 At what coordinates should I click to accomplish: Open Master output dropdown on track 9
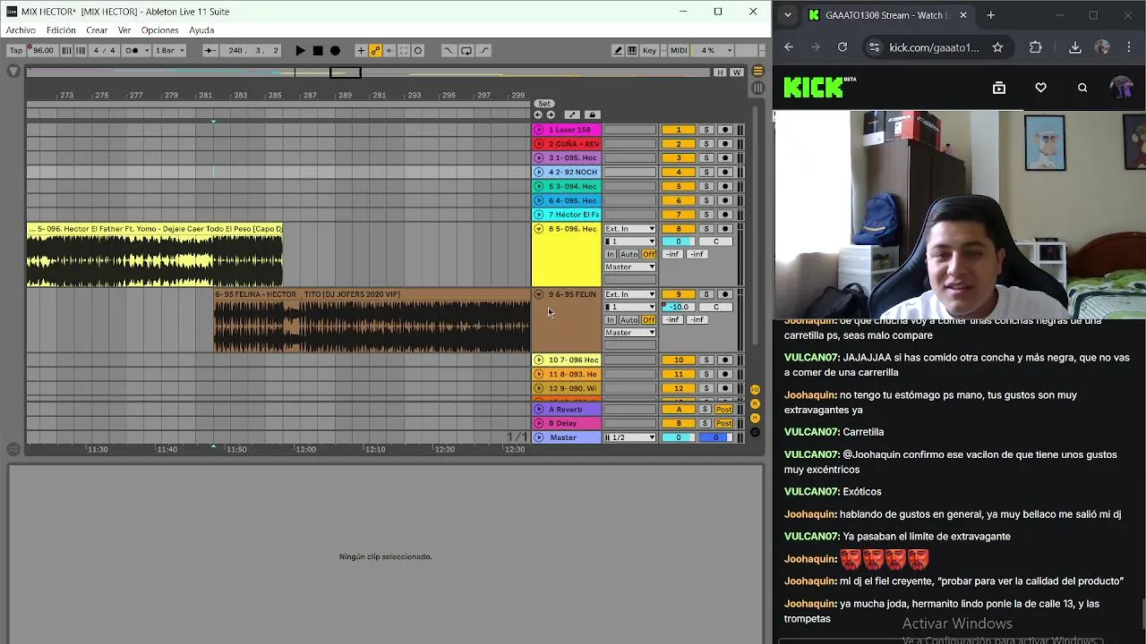(x=630, y=333)
